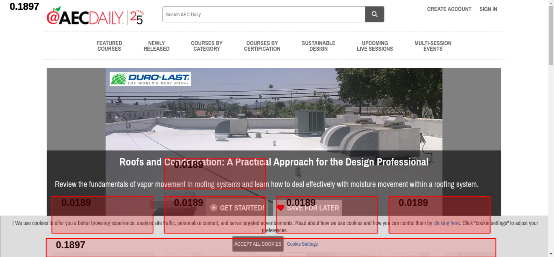Open the Featured Courses menu
Viewport: 554px width, 257px height.
(109, 46)
